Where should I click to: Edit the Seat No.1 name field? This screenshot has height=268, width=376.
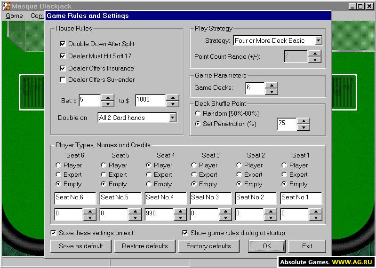click(x=301, y=198)
